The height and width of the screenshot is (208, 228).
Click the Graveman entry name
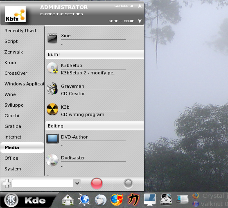pos(72,86)
